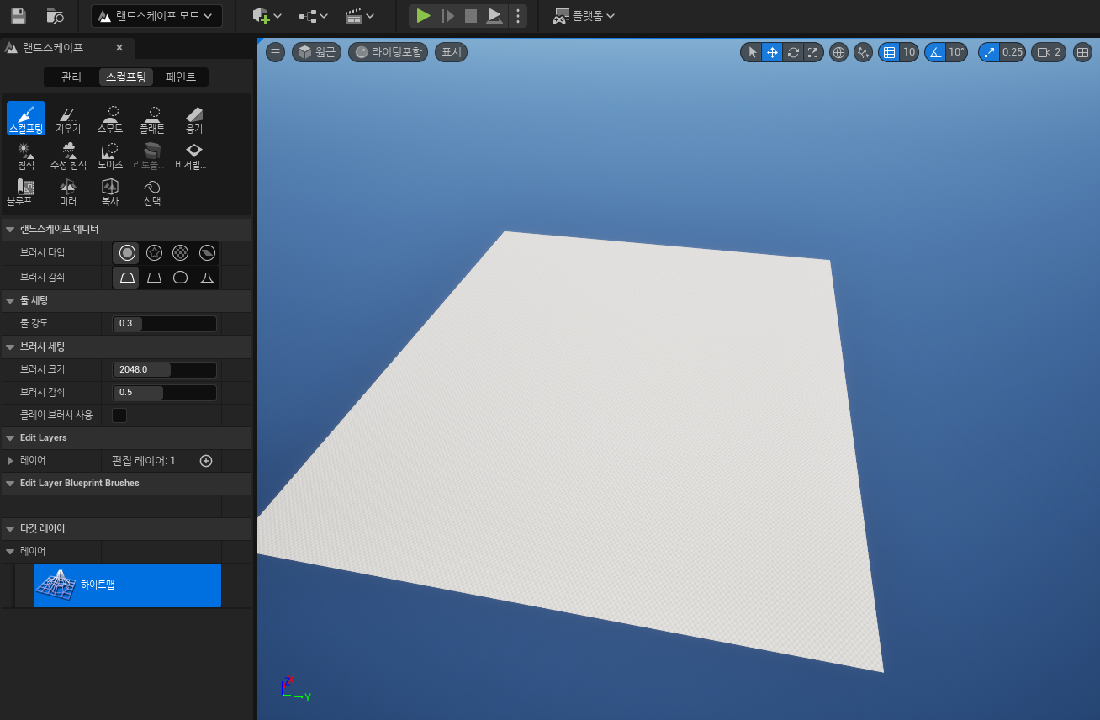Collapse the 브러시 세팅 section
This screenshot has height=720, width=1100.
tap(10, 347)
